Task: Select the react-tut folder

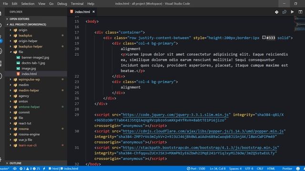Action: (x=25, y=123)
